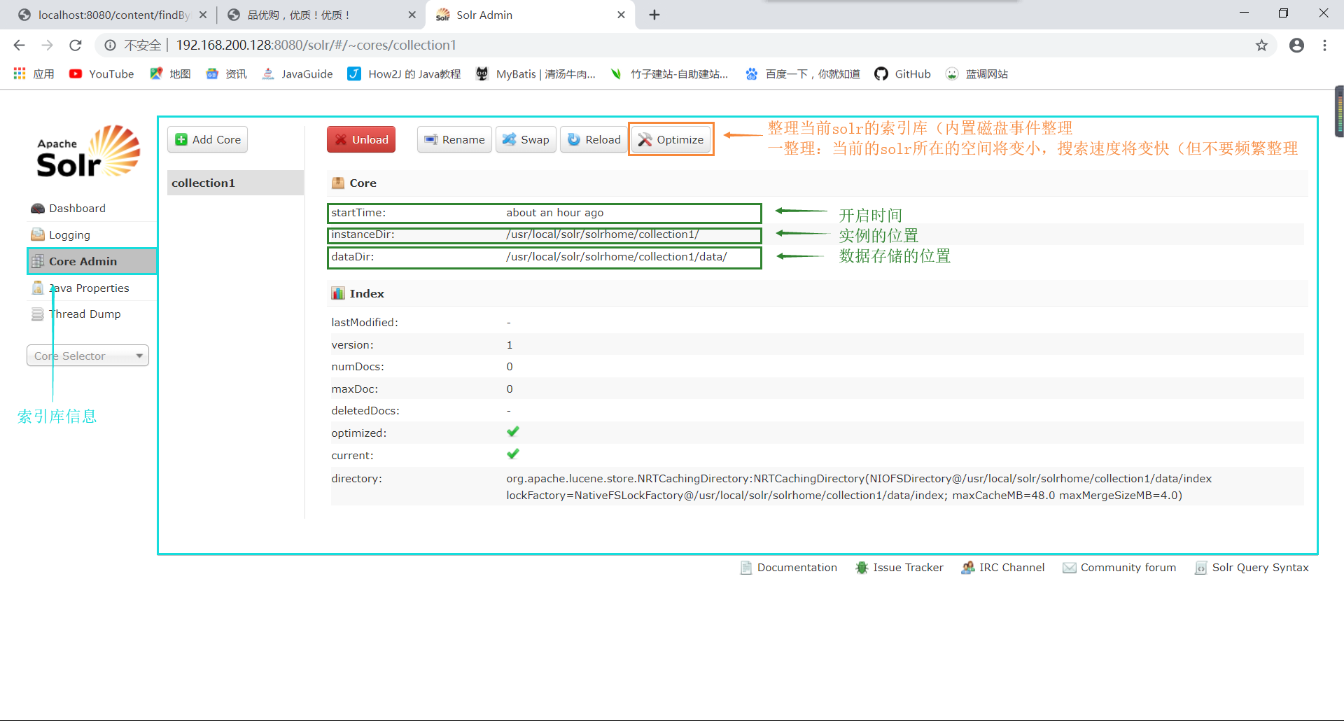The height and width of the screenshot is (721, 1344).
Task: Select the collection1 core entry
Action: point(203,183)
